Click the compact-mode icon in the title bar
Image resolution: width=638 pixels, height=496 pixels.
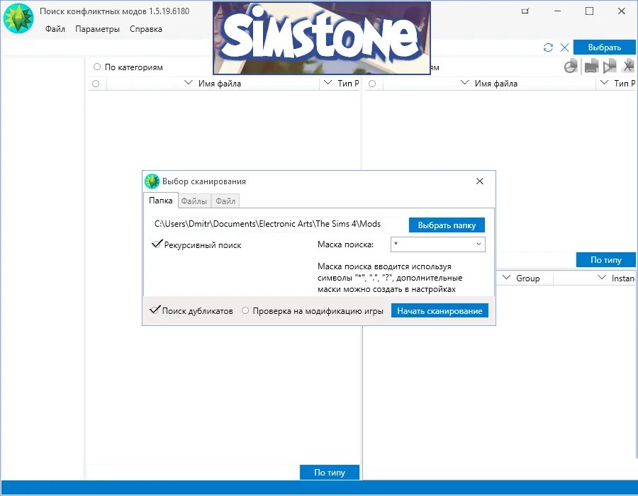[x=525, y=11]
